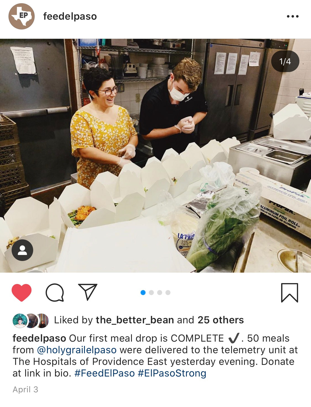Tap the April 3 post date
Viewport: 311px width, 407px height.
25,390
